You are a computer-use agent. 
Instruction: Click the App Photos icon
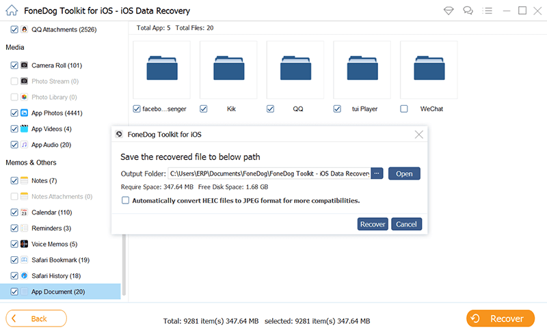tap(24, 113)
